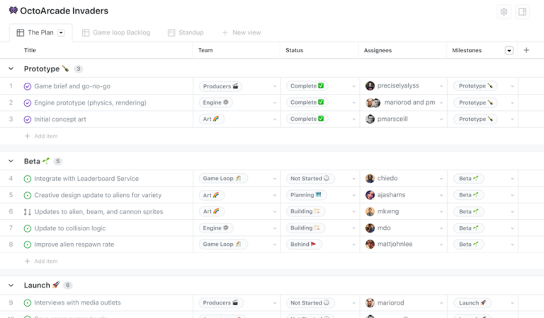Click ajashams avatar

point(370,195)
